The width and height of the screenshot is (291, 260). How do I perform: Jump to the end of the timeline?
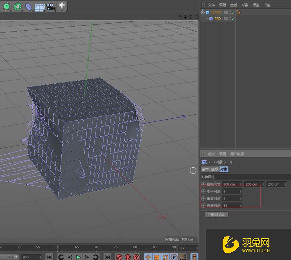107,257
